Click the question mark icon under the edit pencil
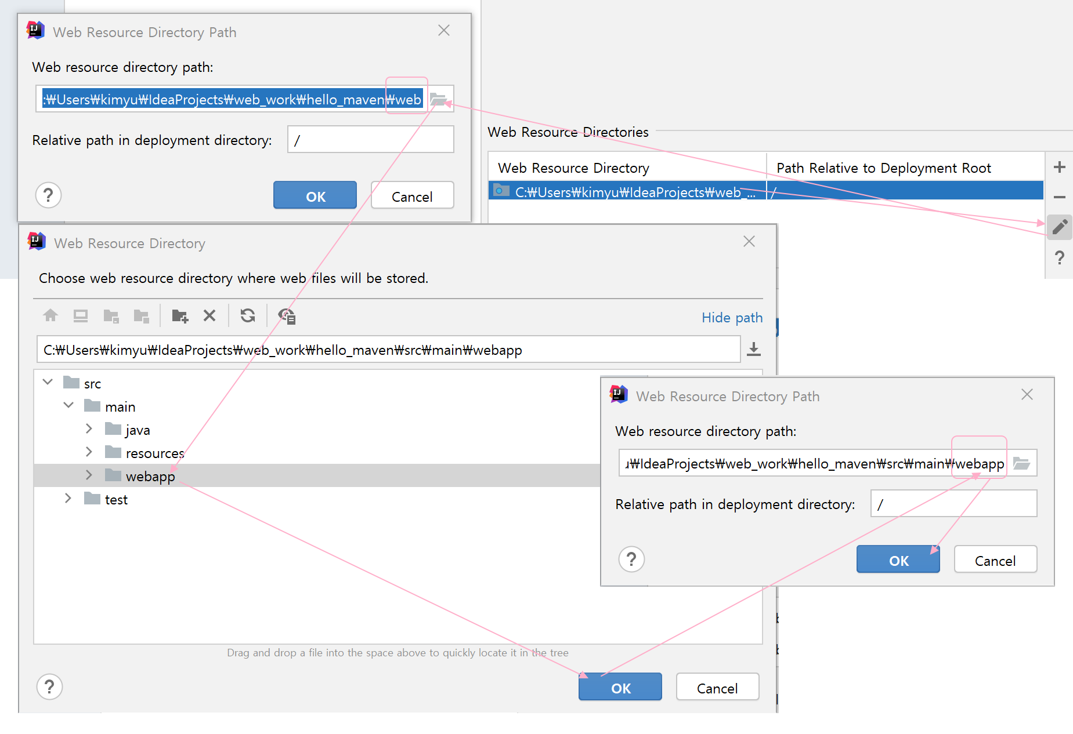 (x=1060, y=257)
